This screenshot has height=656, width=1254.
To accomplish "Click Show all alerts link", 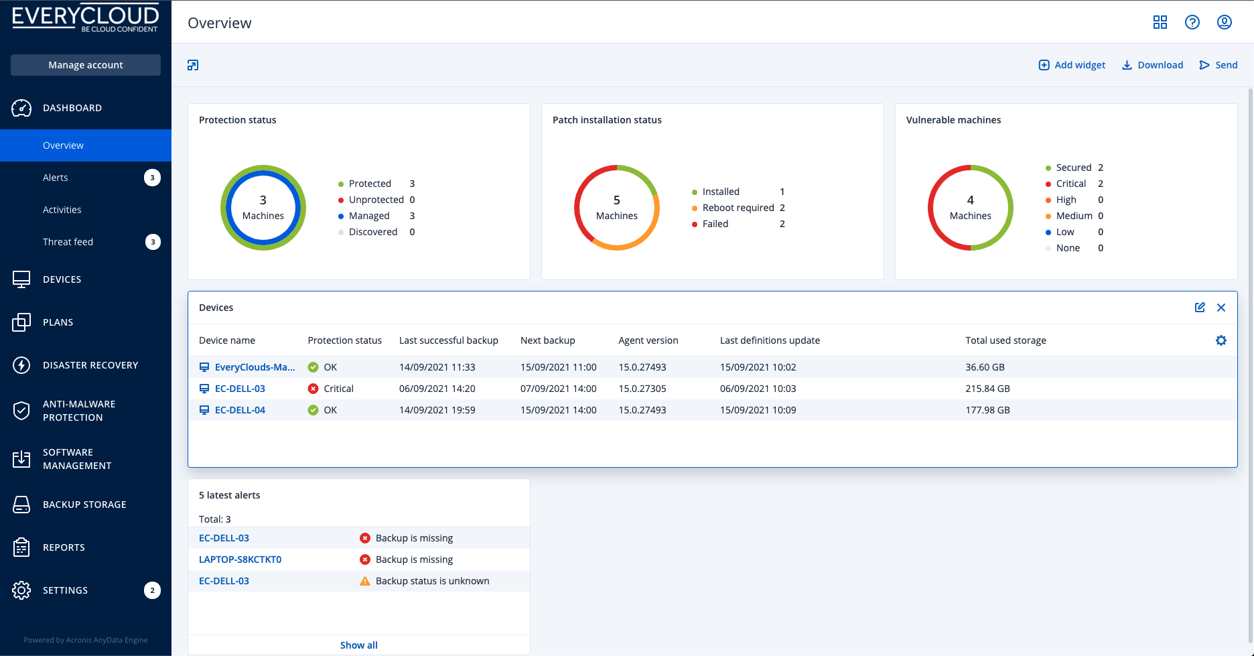I will point(359,645).
